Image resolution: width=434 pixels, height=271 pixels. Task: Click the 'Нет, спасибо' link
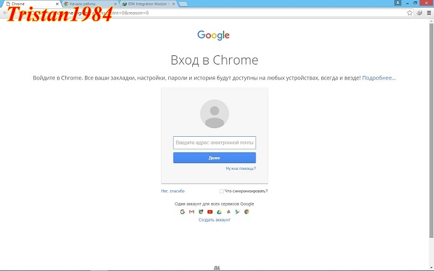[x=173, y=191]
